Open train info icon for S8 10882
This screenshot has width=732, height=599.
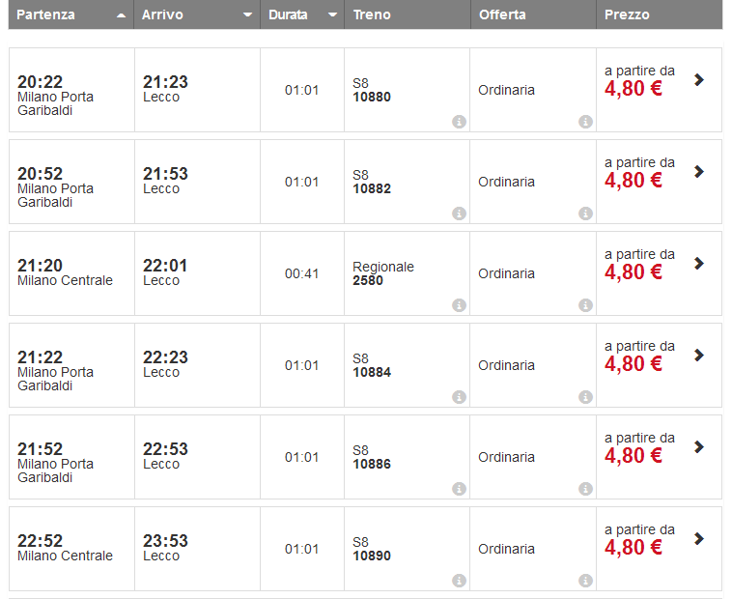(459, 214)
